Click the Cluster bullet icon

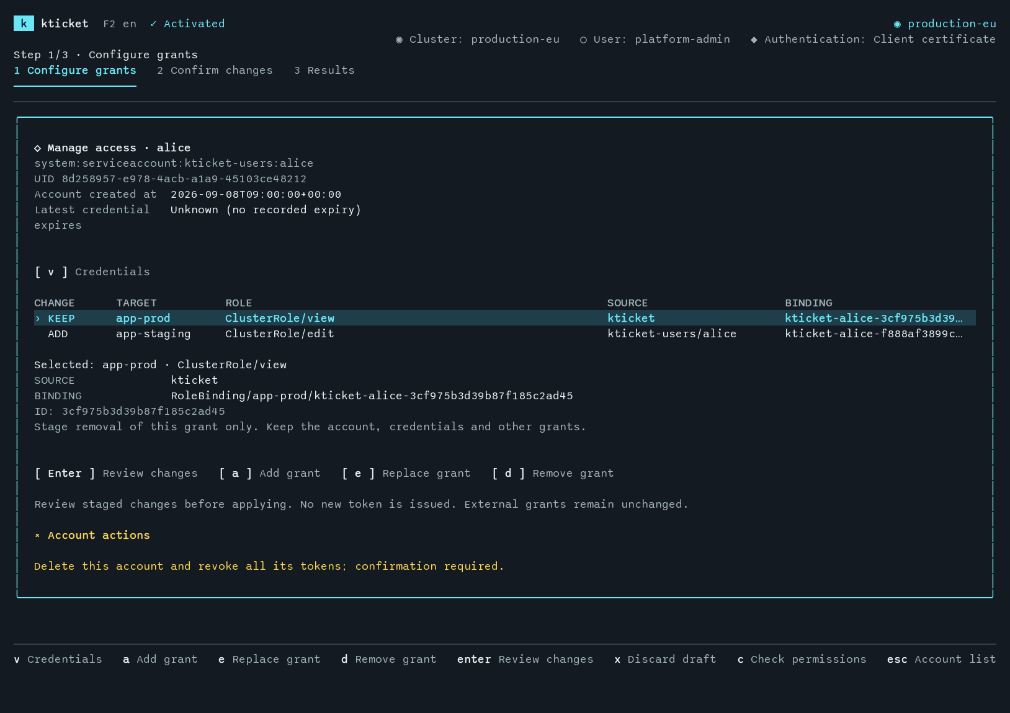pos(399,39)
